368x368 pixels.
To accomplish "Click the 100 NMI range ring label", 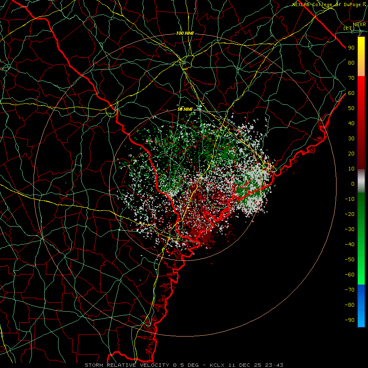I will point(185,34).
